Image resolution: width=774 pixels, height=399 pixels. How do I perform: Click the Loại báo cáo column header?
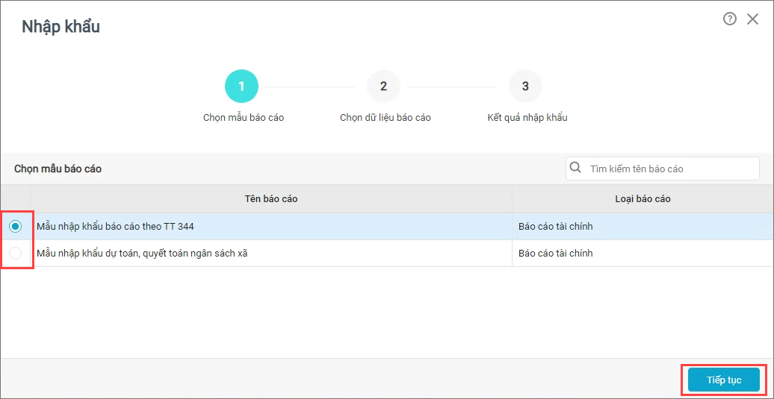click(643, 199)
